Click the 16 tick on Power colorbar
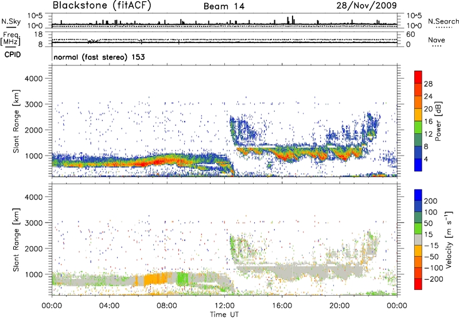The height and width of the screenshot is (318, 459). (x=428, y=122)
